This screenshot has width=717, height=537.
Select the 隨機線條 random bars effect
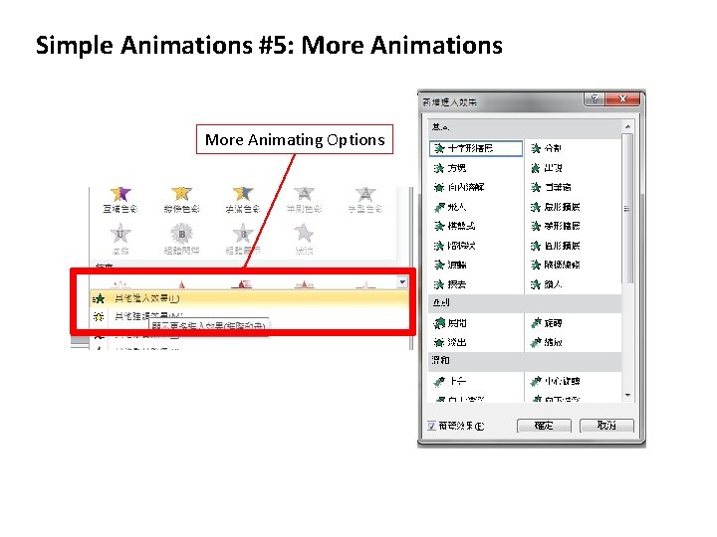click(555, 265)
